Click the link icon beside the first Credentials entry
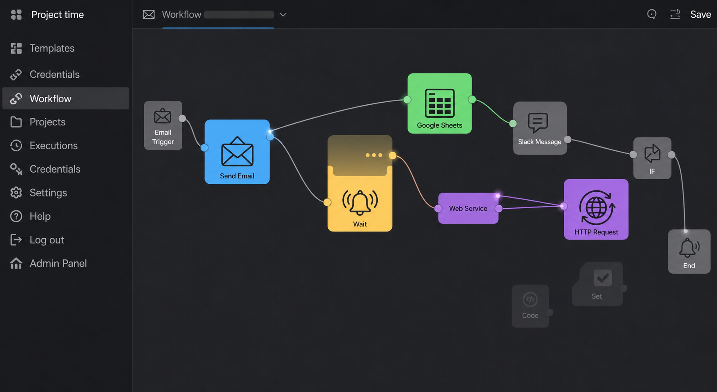 point(16,74)
